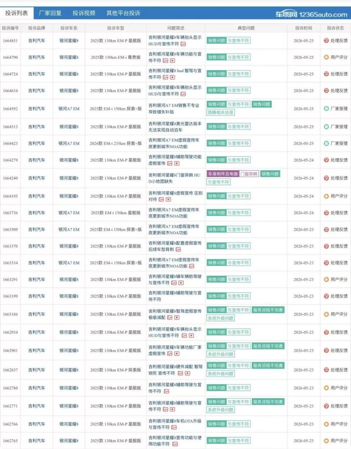
Task: Open image icon in complaint 1662765
Action: 175,444
